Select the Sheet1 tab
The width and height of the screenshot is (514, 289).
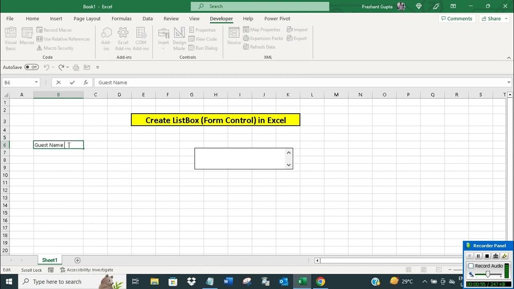[50, 261]
